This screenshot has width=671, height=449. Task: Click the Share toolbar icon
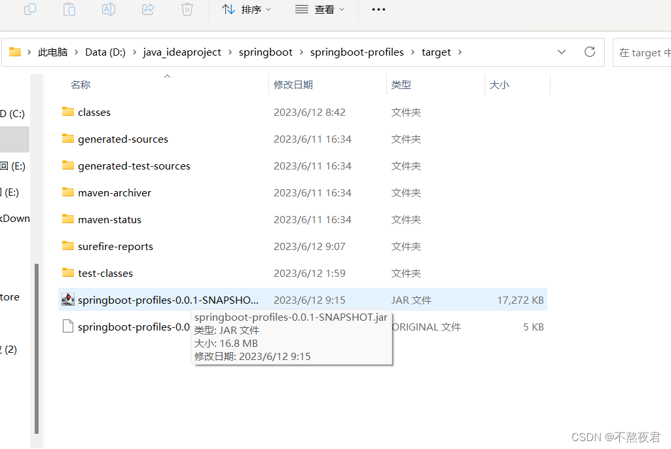[148, 9]
